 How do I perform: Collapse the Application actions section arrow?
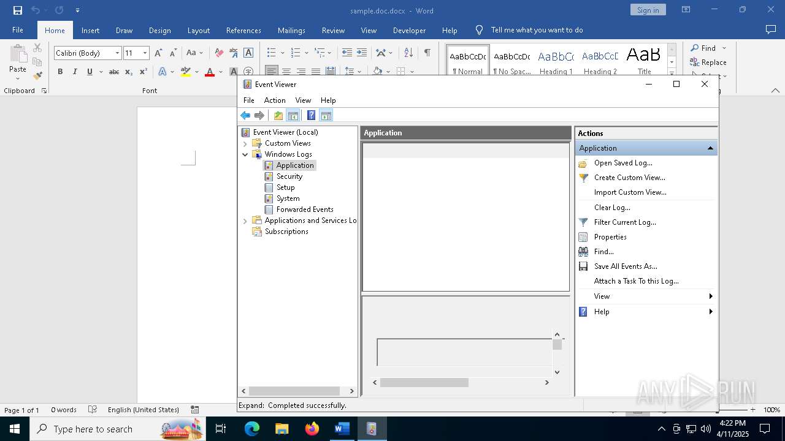[710, 148]
